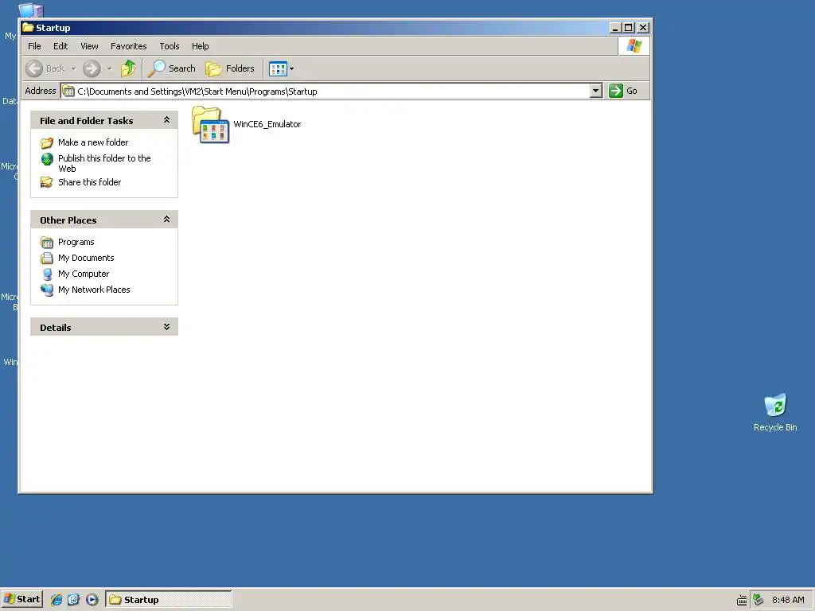The width and height of the screenshot is (815, 611).
Task: Click the Forward navigation arrow icon
Action: (x=92, y=68)
